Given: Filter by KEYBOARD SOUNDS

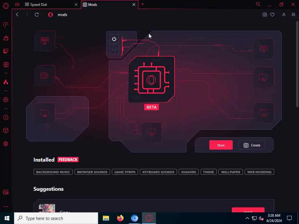Looking at the screenshot, I should (x=158, y=172).
